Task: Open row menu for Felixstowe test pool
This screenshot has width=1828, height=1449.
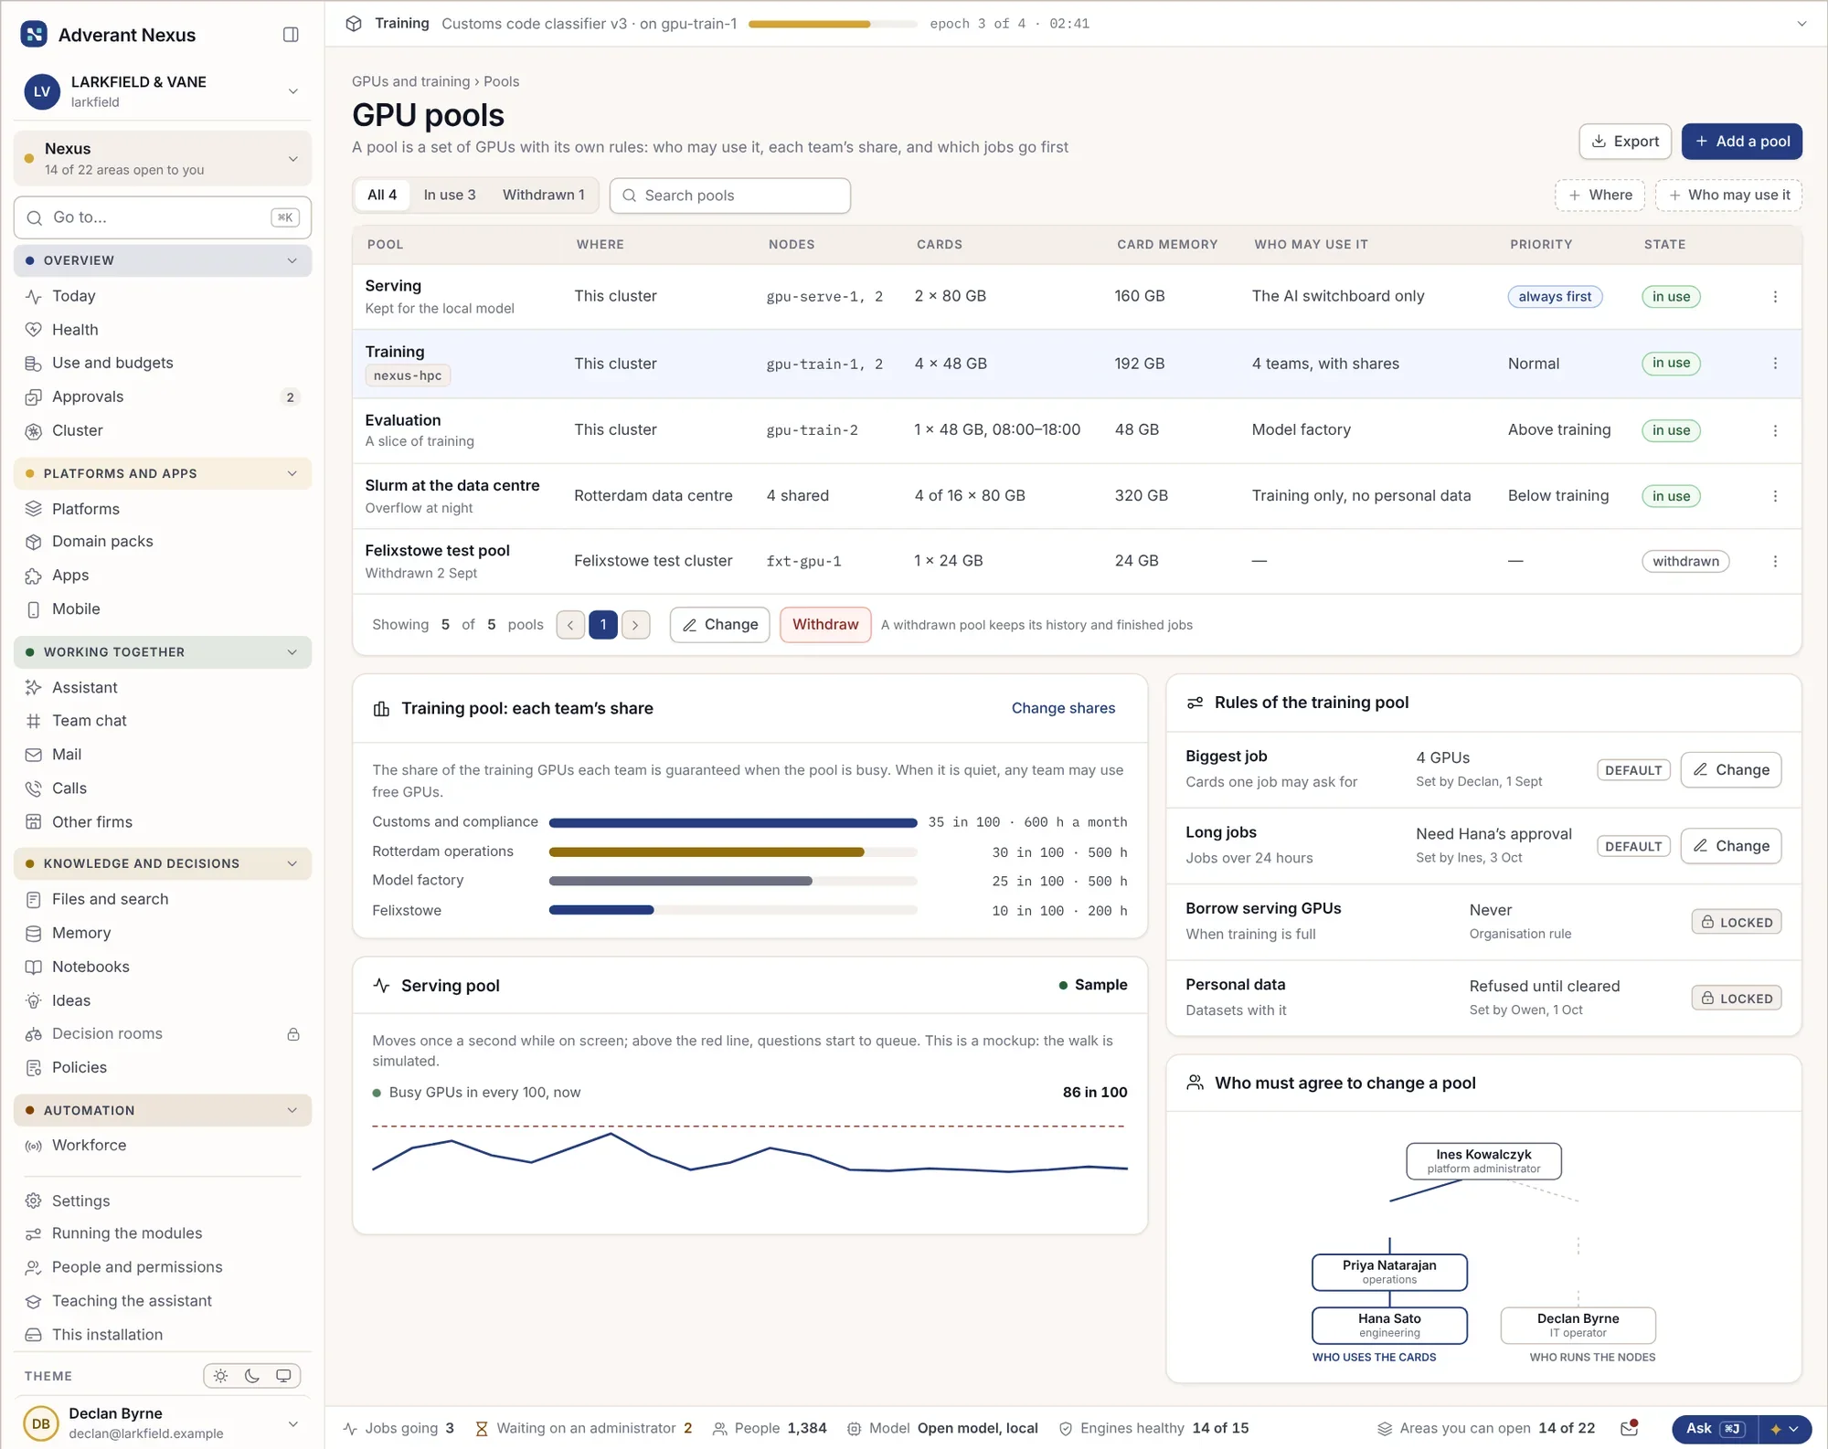Action: pos(1775,562)
